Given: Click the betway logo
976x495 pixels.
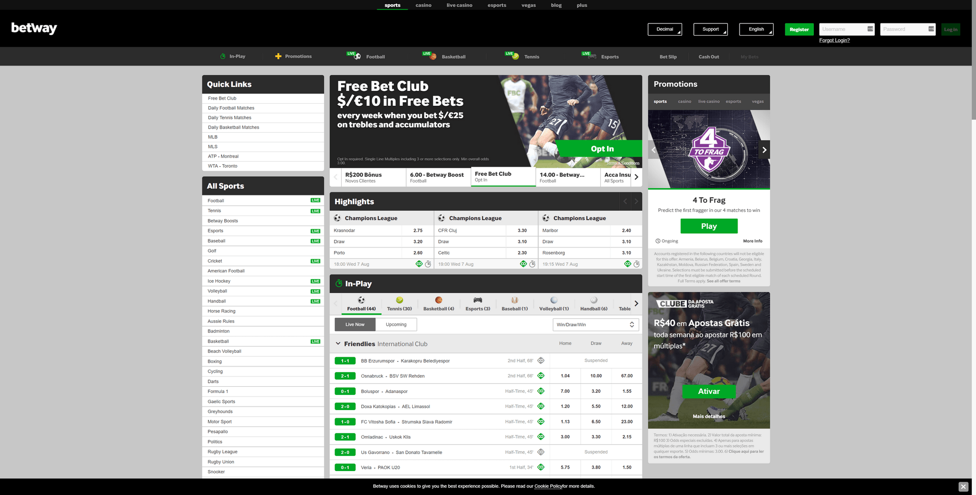Looking at the screenshot, I should click(x=34, y=28).
